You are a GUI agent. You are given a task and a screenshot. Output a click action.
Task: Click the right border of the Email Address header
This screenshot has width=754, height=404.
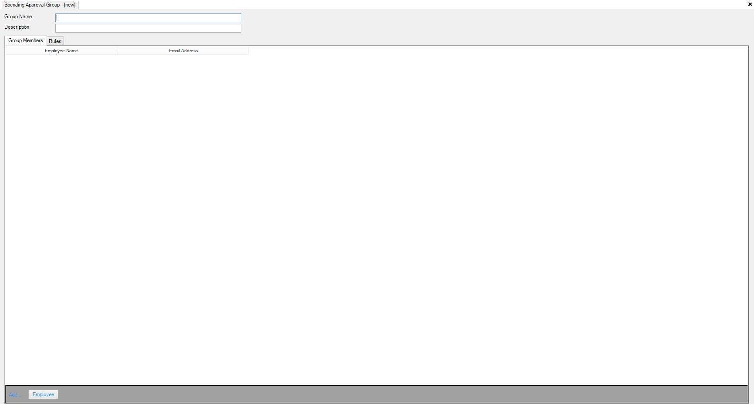(248, 51)
